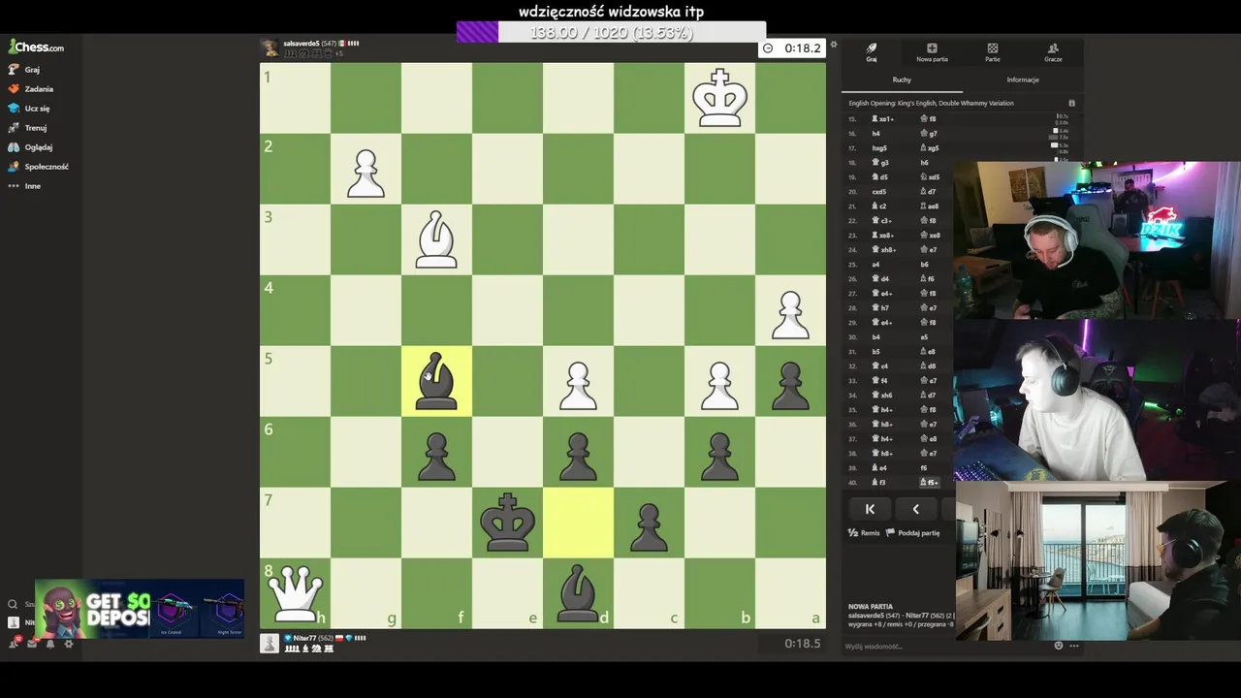Select move b4 in row 30
1241x698 pixels.
pyautogui.click(x=875, y=337)
